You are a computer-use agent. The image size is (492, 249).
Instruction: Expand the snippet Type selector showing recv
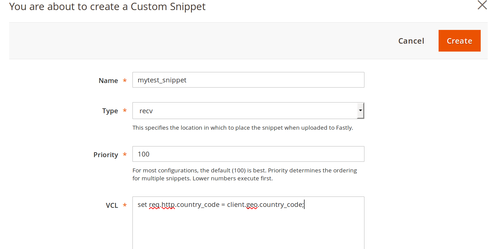(x=360, y=110)
